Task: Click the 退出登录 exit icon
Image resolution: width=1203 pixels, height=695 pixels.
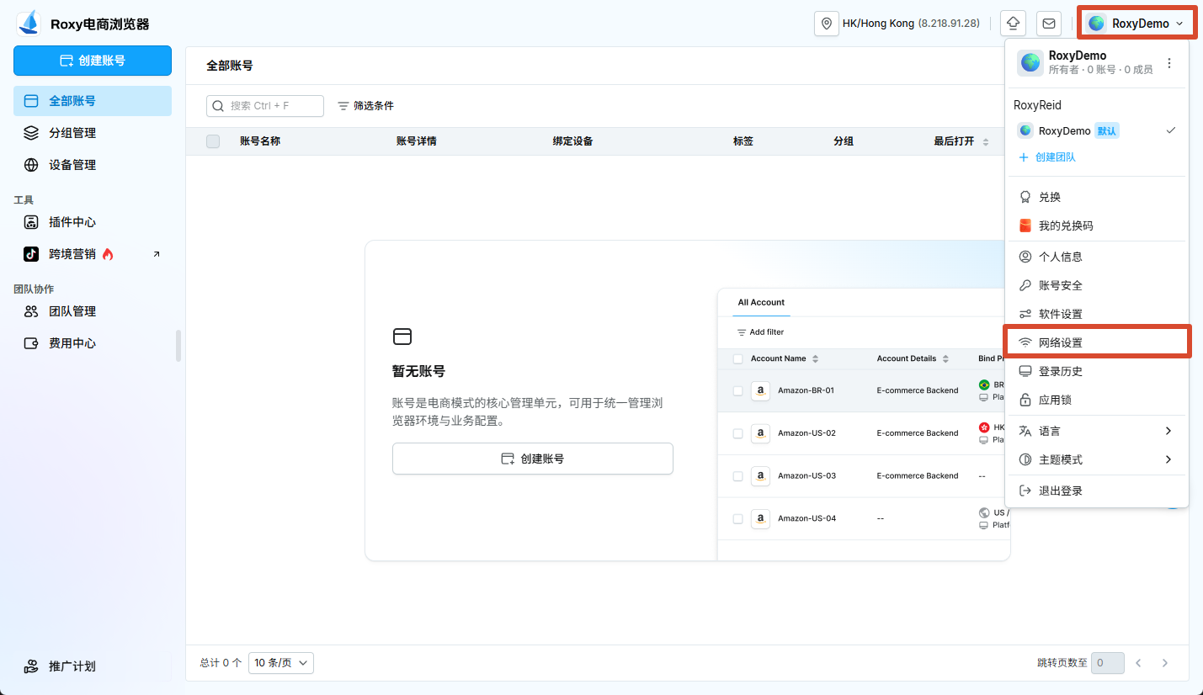Action: point(1025,491)
